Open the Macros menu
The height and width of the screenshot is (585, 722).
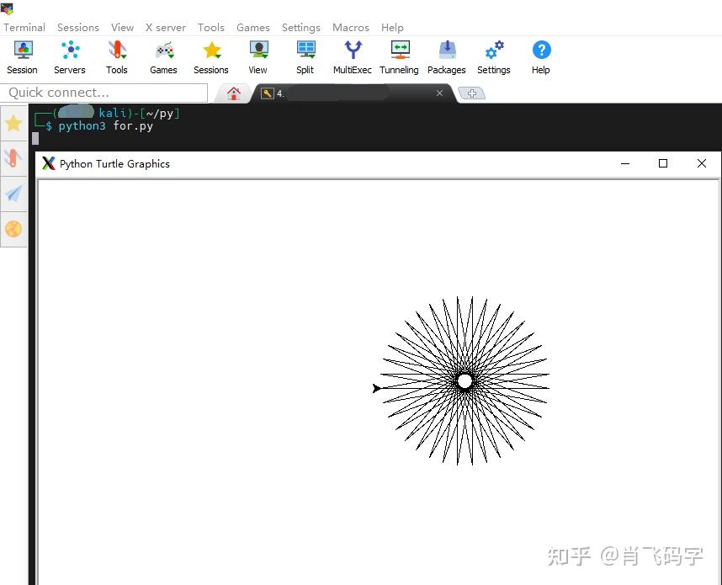351,27
